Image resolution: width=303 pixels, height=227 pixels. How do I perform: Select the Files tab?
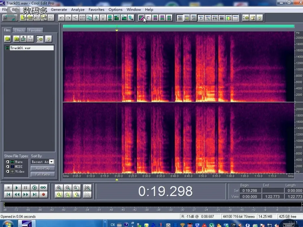7,30
